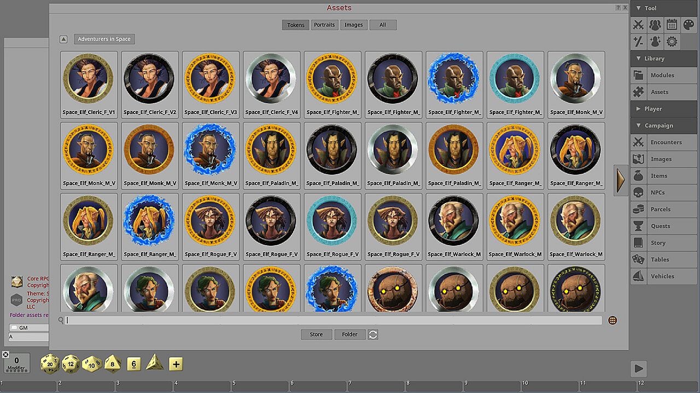Click the NPCs skull icon in sidebar

[638, 192]
